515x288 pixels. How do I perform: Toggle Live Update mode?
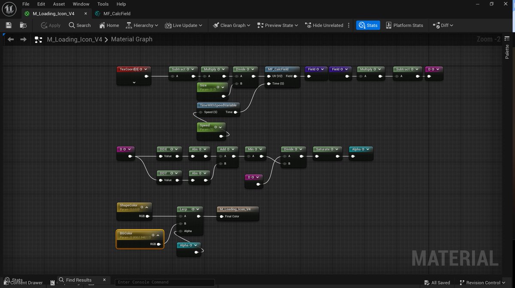coord(184,25)
